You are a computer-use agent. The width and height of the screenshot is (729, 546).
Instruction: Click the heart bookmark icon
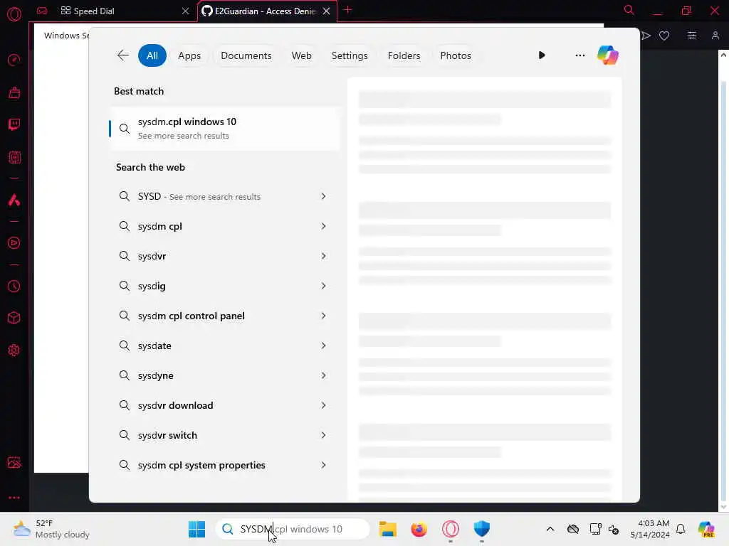(x=664, y=36)
